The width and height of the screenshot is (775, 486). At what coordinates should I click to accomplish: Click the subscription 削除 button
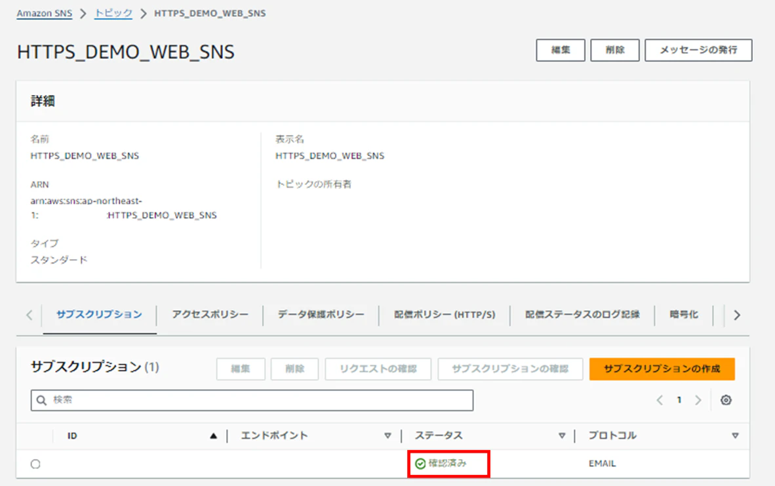pyautogui.click(x=294, y=369)
